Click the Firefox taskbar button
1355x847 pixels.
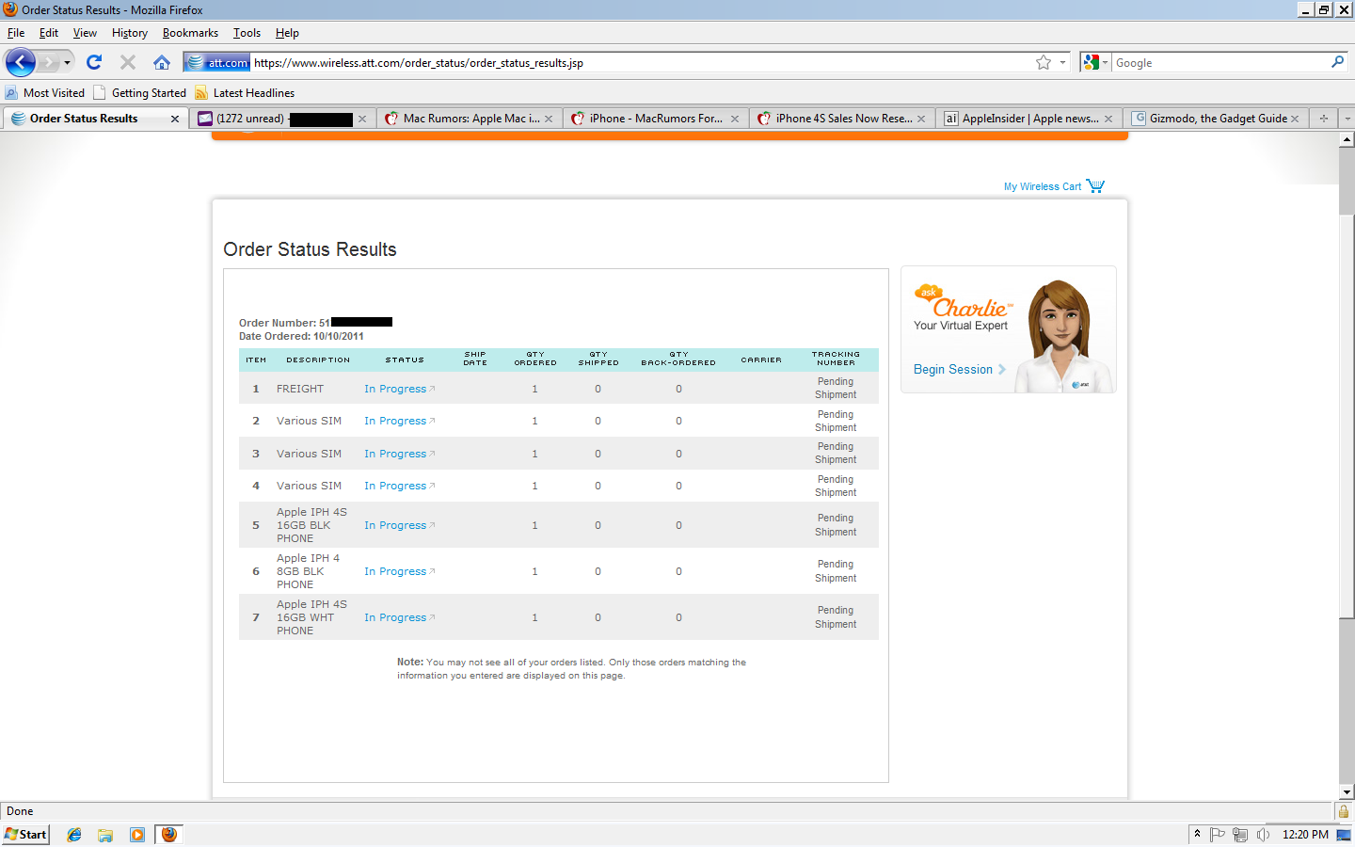[x=169, y=835]
